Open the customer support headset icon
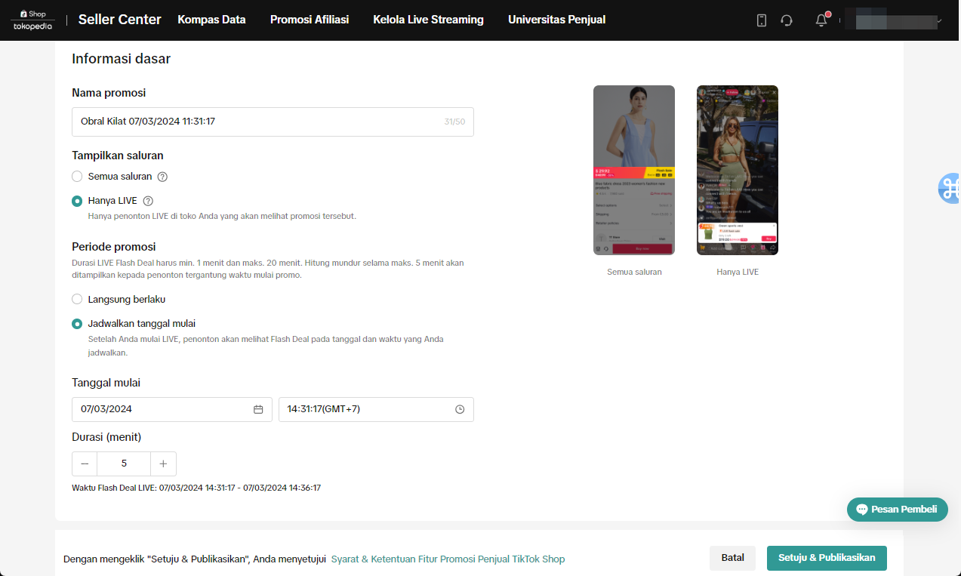This screenshot has width=961, height=576. (787, 20)
